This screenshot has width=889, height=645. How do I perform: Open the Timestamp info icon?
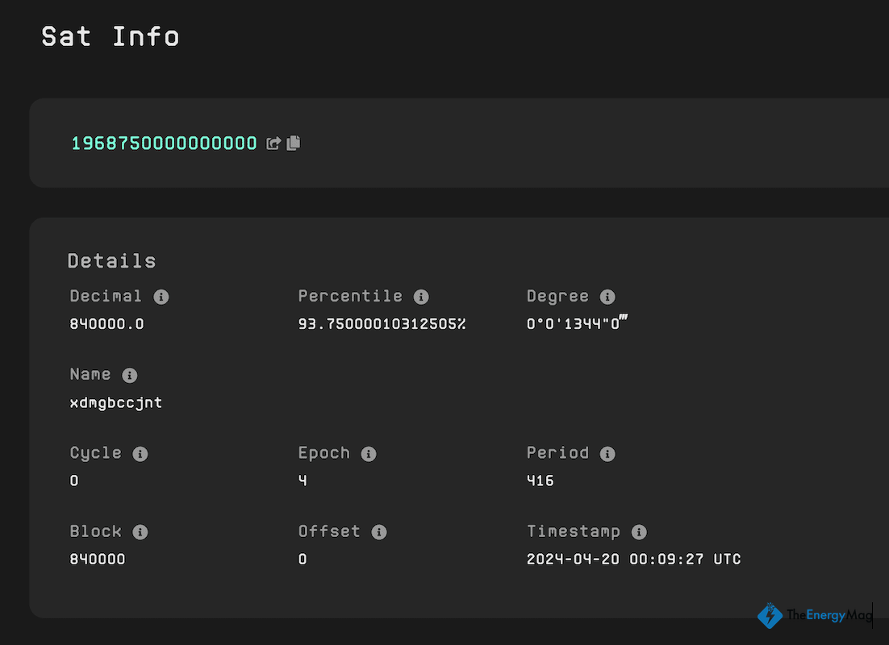click(x=639, y=532)
